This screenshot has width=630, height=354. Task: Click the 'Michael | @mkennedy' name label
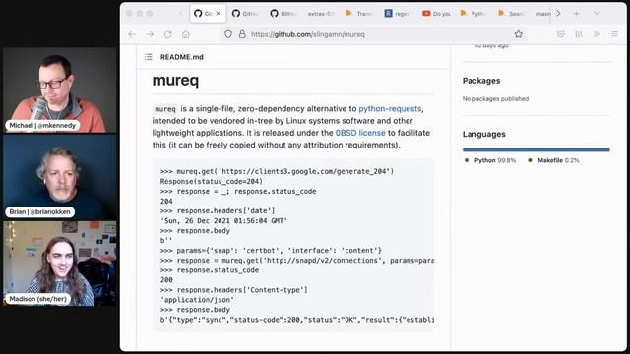(42, 125)
